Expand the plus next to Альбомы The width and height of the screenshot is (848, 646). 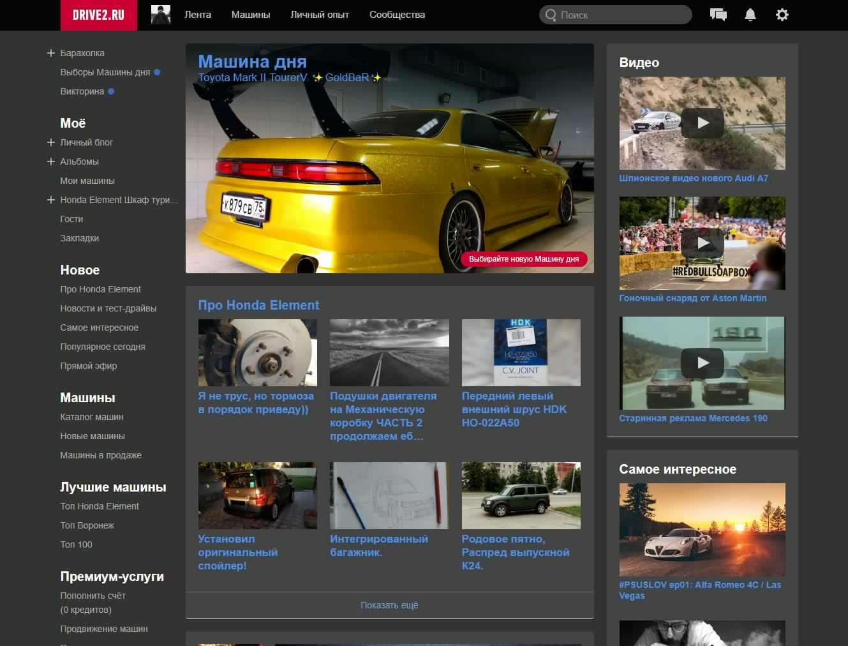(x=51, y=161)
